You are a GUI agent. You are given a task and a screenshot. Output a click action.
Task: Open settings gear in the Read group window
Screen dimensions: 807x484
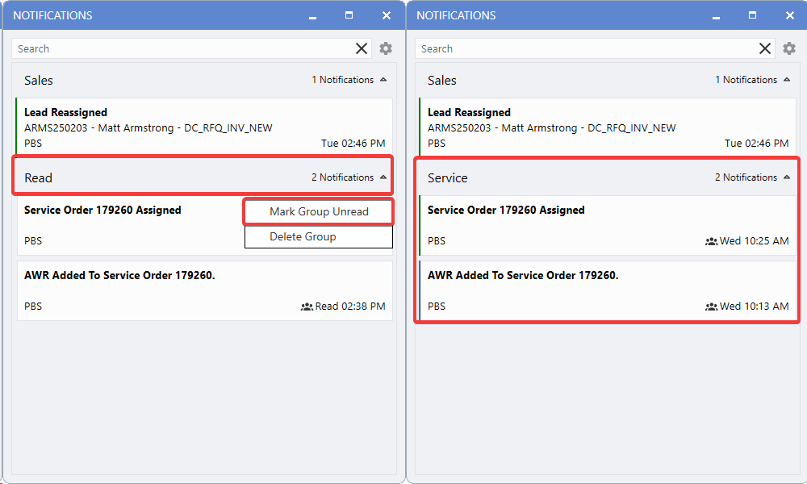click(x=386, y=48)
